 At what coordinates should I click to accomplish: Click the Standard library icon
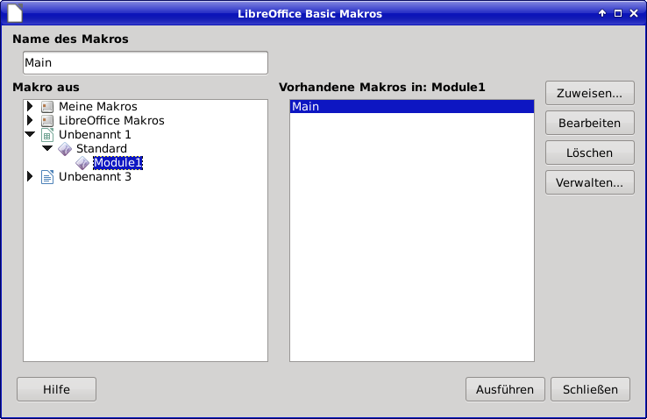[65, 149]
